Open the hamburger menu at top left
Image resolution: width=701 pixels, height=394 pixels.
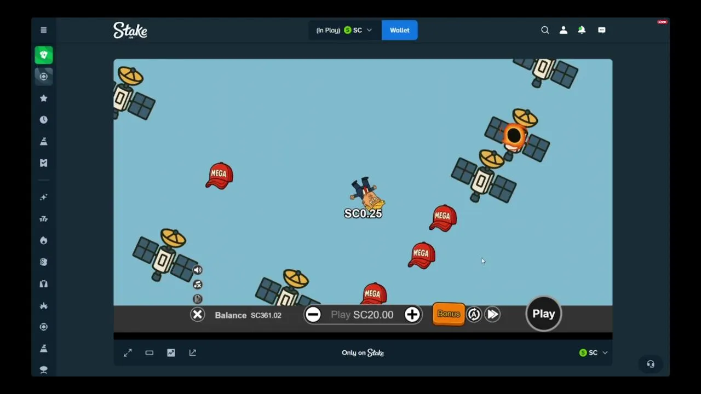44,30
